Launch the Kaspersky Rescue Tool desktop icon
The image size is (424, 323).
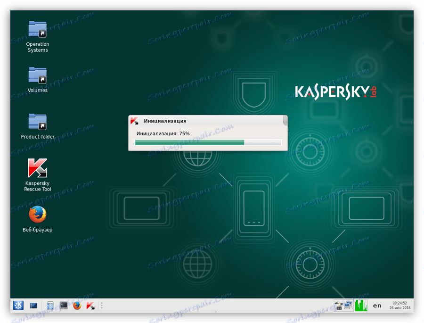click(37, 168)
